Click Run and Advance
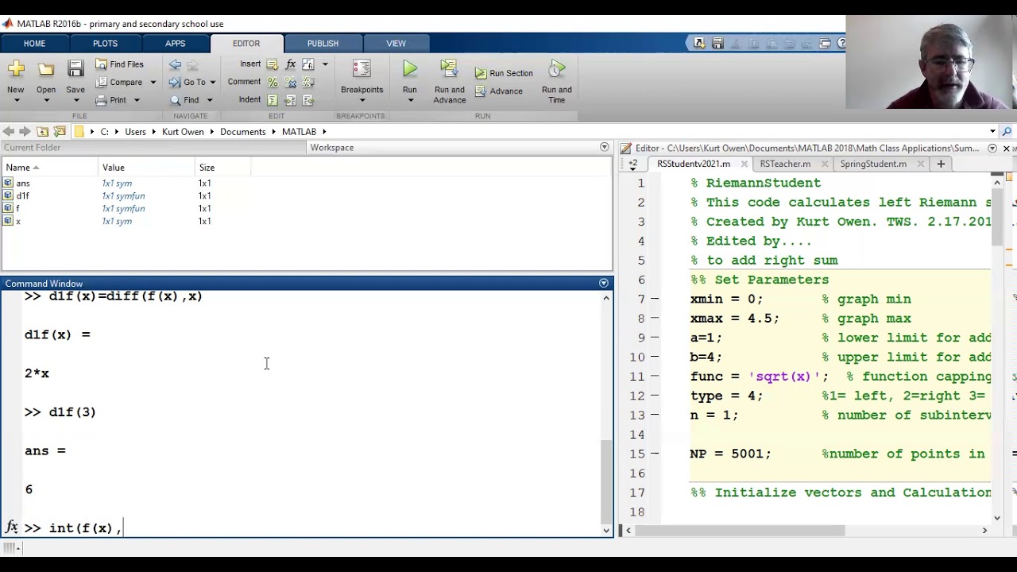 pos(449,82)
